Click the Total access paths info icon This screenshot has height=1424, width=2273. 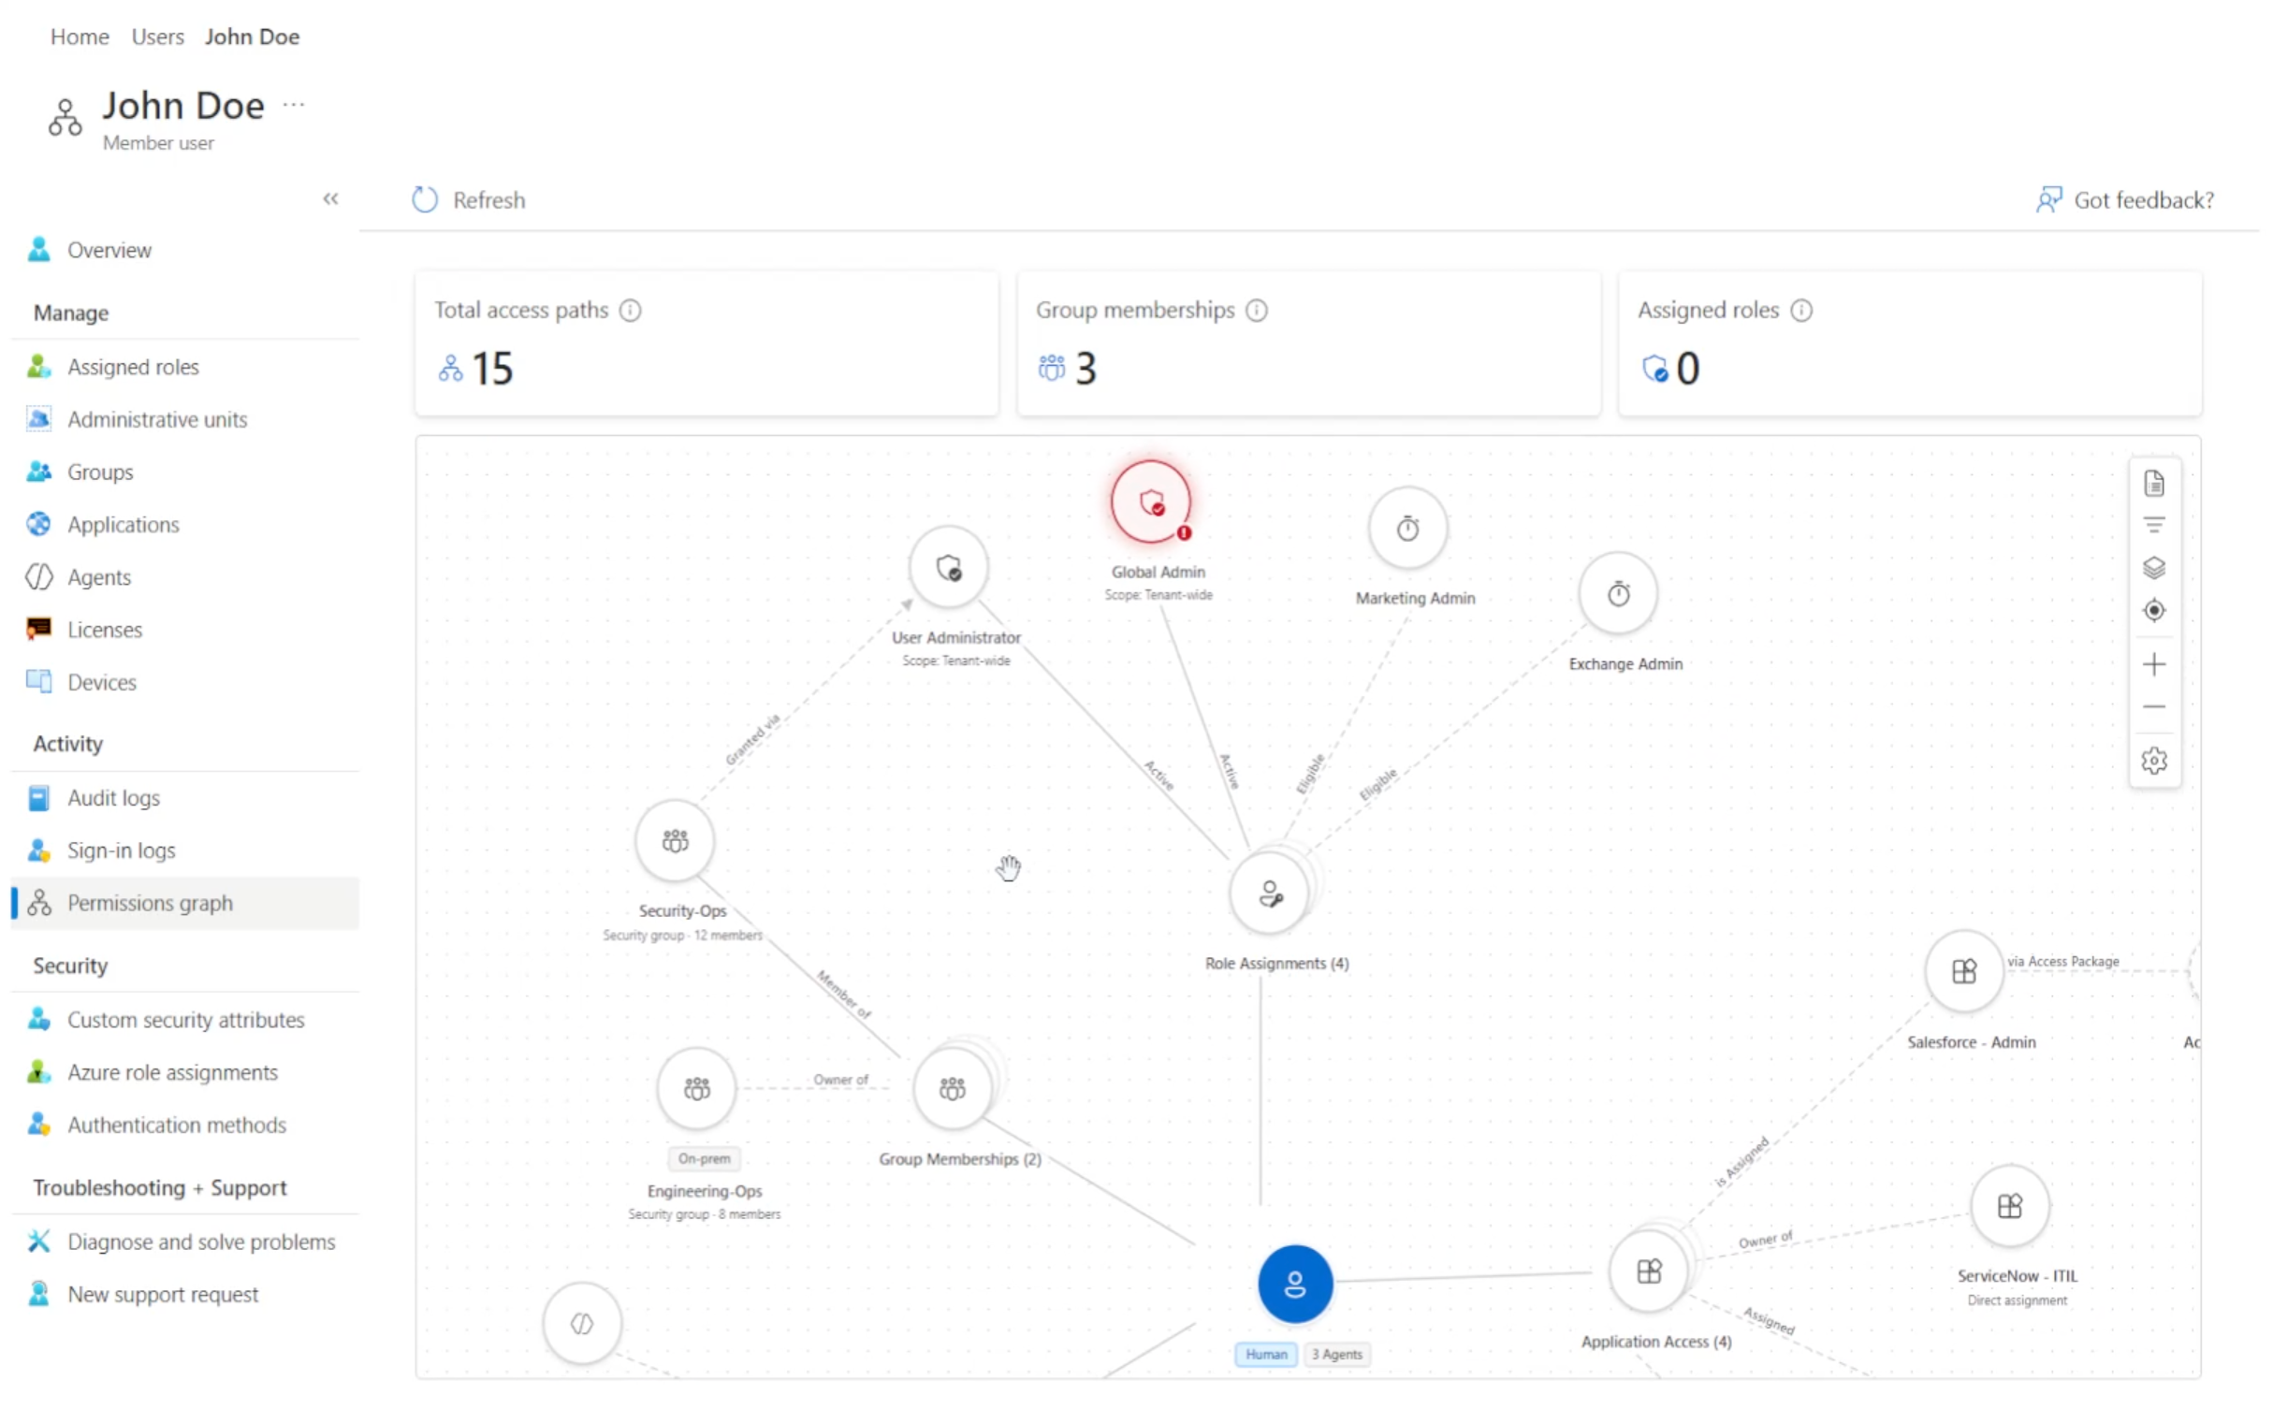[x=630, y=310]
